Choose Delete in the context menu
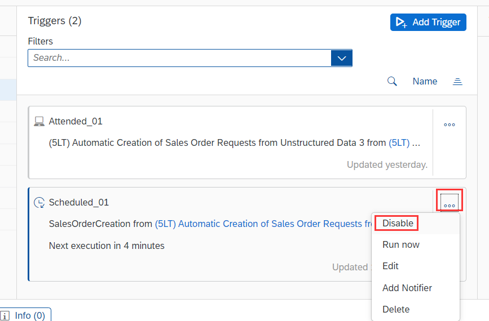Viewport: 489px width, 321px height. point(396,310)
